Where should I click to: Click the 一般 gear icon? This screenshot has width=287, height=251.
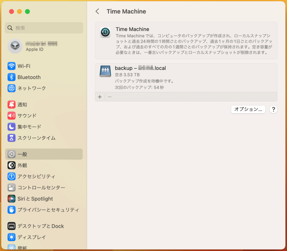click(11, 154)
